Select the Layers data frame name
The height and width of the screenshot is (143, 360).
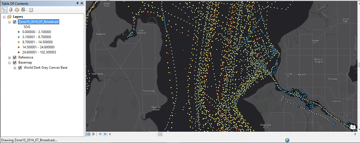[x=18, y=17]
